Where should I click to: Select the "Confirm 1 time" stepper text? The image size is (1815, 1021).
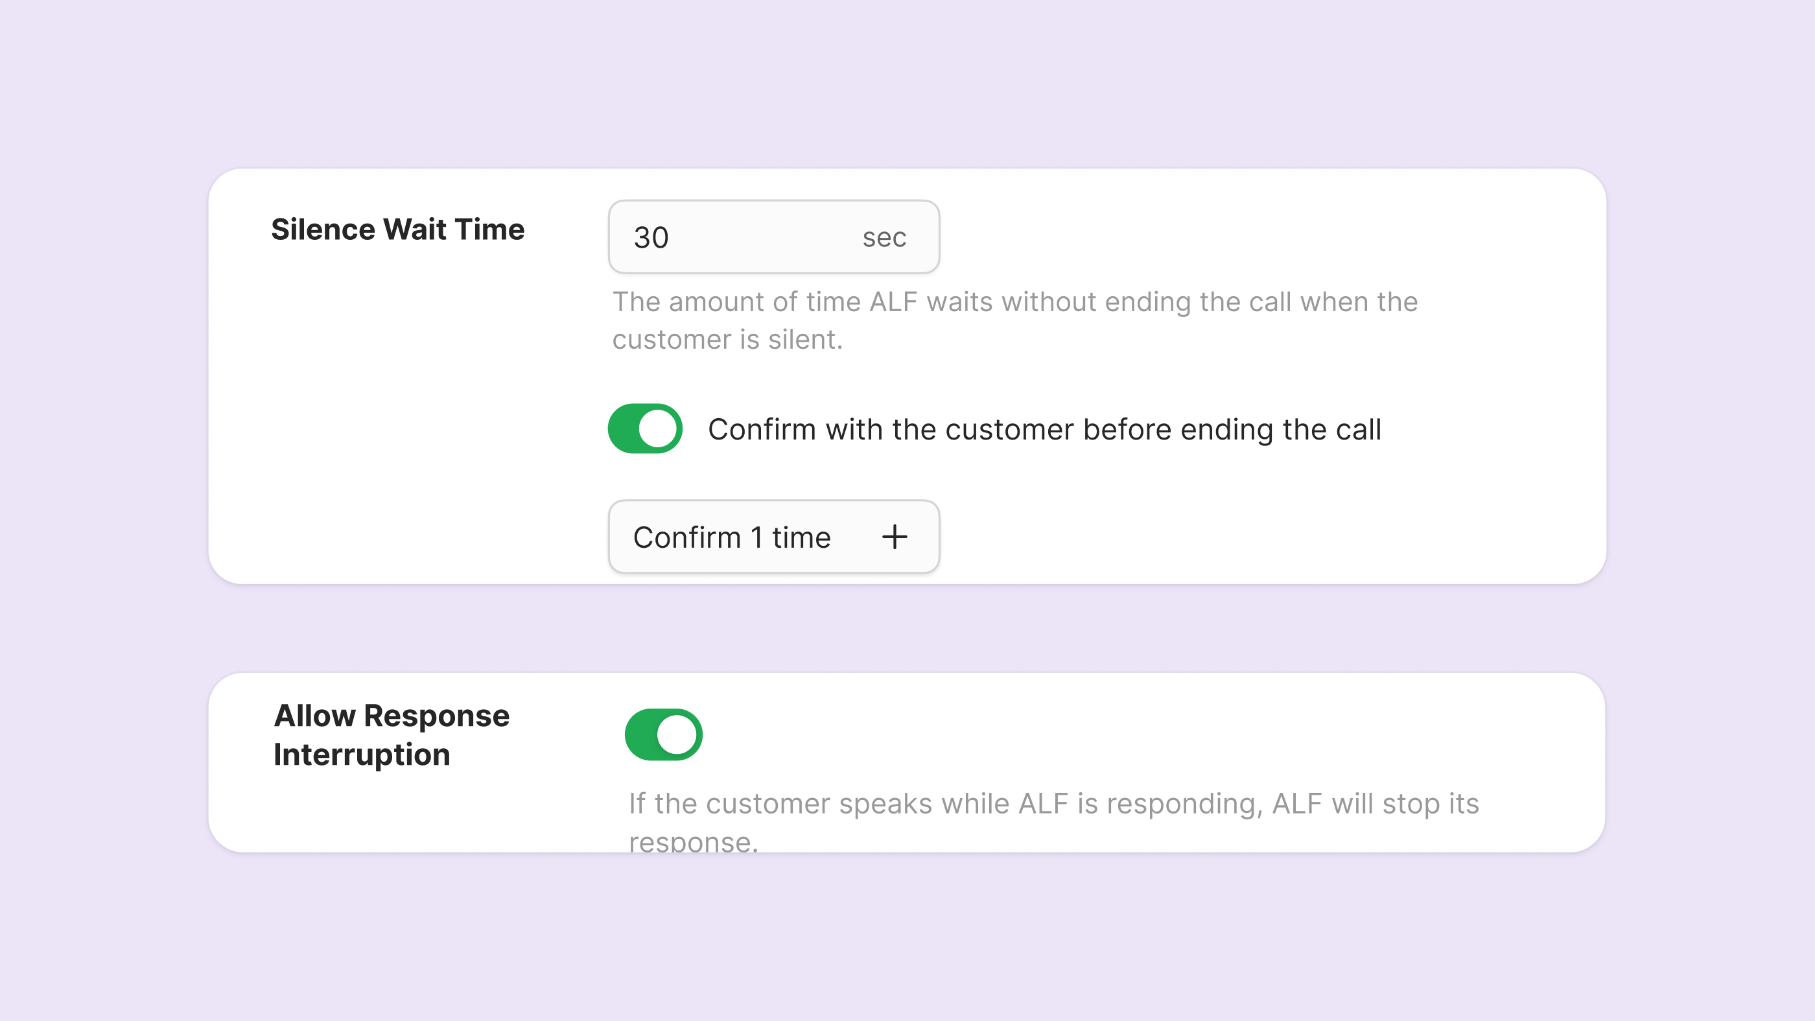click(732, 537)
